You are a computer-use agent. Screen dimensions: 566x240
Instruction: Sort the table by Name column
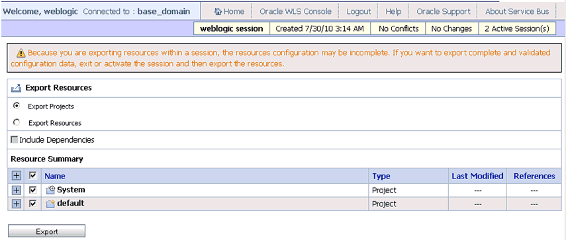click(x=55, y=177)
